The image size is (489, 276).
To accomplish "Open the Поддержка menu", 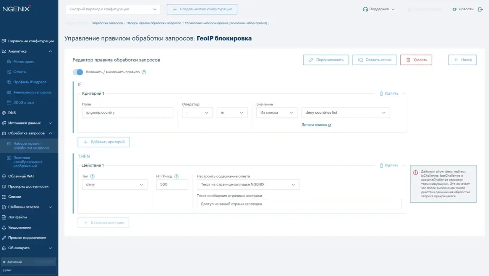I will [379, 9].
